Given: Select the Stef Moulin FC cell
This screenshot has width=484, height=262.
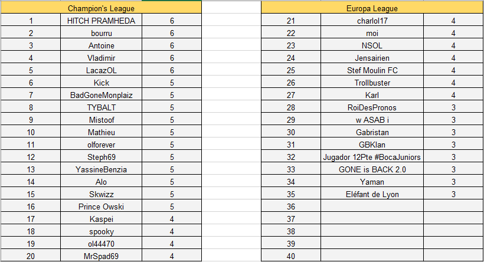Looking at the screenshot, I should pyautogui.click(x=372, y=71).
